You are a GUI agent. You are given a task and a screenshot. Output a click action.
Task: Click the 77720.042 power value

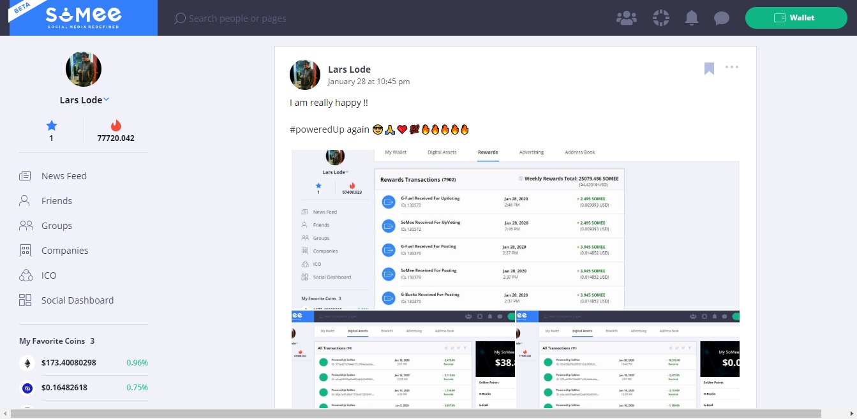click(x=116, y=138)
